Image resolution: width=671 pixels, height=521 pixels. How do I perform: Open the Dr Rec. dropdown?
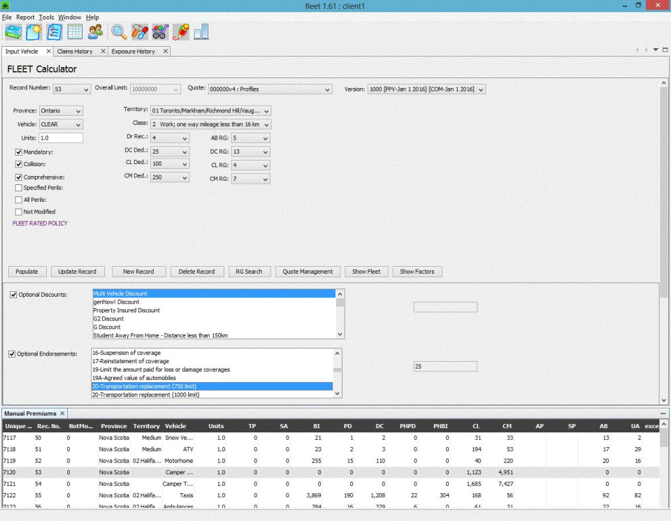tap(169, 138)
